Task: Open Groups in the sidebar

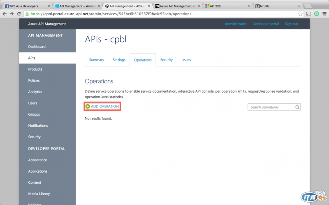Action: (x=47, y=114)
